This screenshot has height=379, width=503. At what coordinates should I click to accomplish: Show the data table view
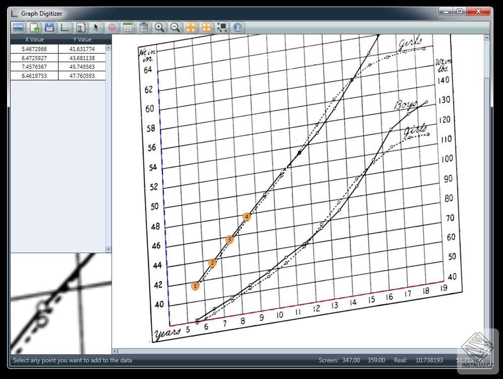click(x=128, y=27)
